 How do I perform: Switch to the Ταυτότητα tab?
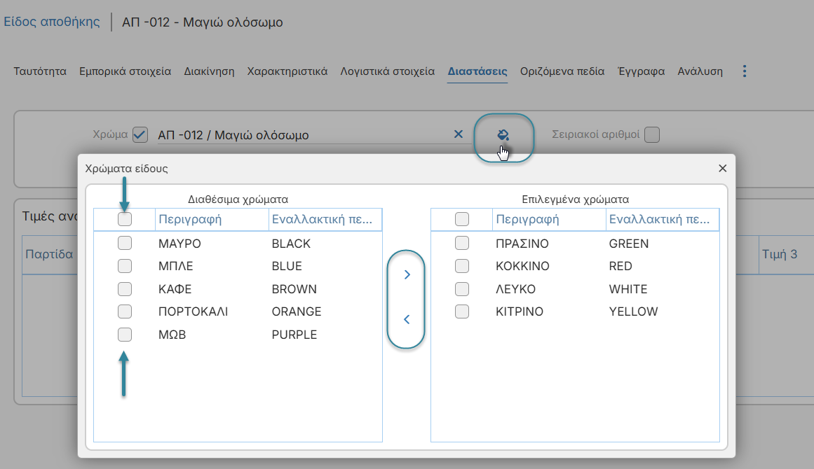point(40,71)
